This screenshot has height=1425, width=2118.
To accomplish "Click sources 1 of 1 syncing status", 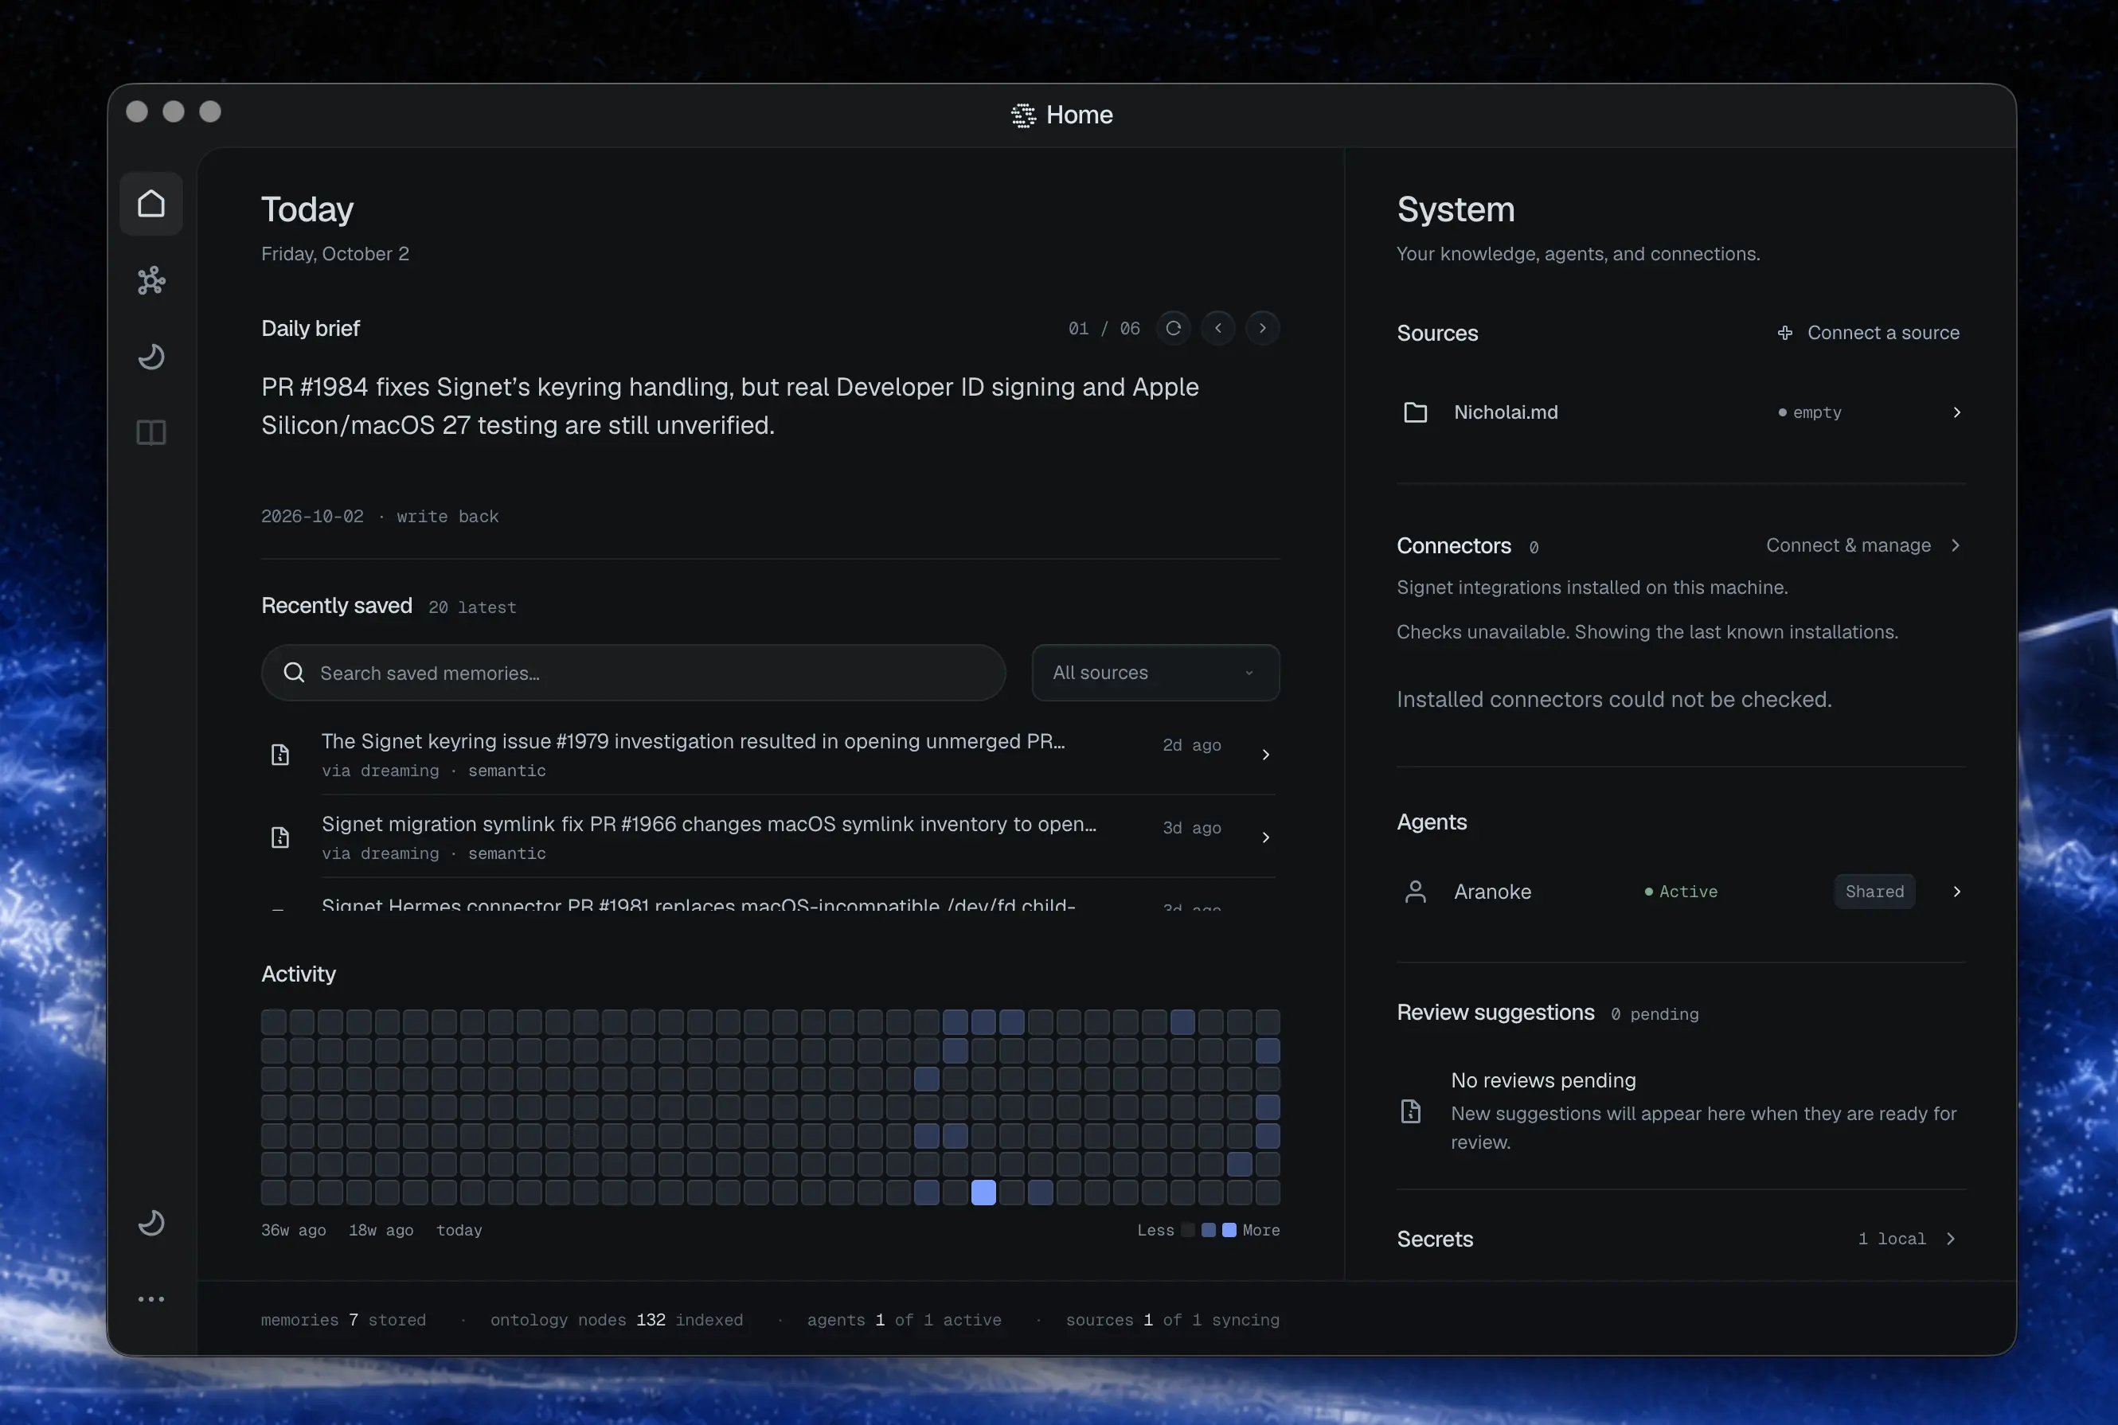I will (1173, 1320).
